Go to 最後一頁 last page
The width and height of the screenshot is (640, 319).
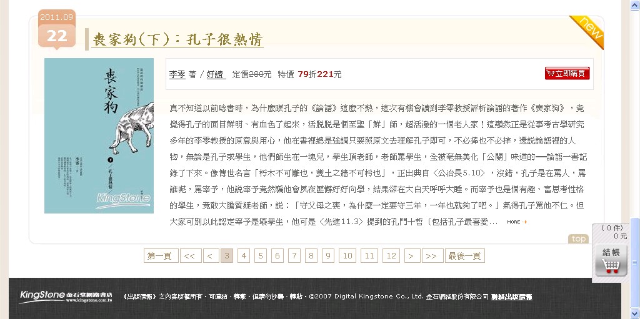[465, 256]
